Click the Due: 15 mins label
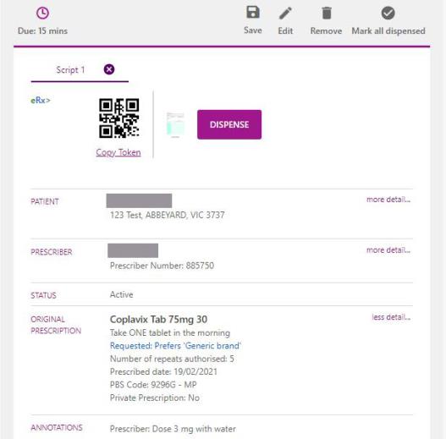The height and width of the screenshot is (439, 446). (42, 30)
